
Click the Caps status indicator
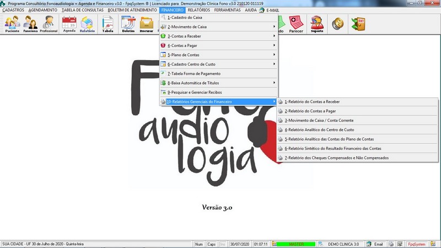point(211,244)
